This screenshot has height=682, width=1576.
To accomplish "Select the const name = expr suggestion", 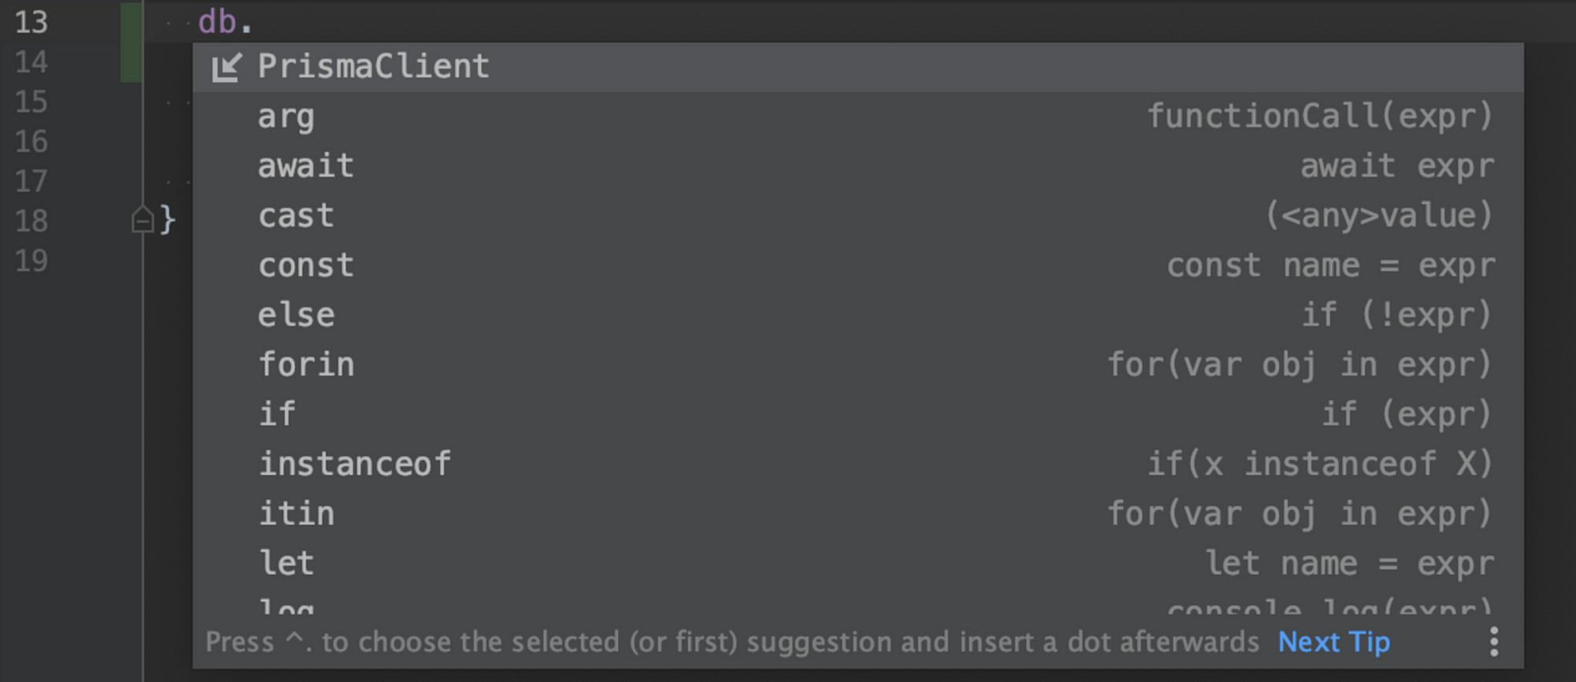I will pos(858,265).
